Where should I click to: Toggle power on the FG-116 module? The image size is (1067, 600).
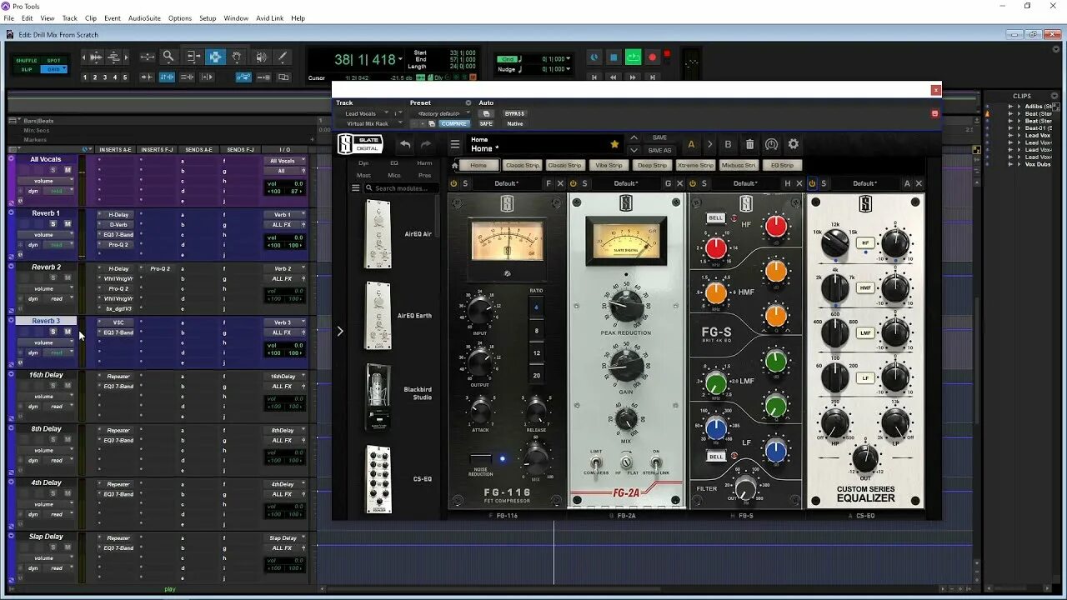click(x=454, y=183)
